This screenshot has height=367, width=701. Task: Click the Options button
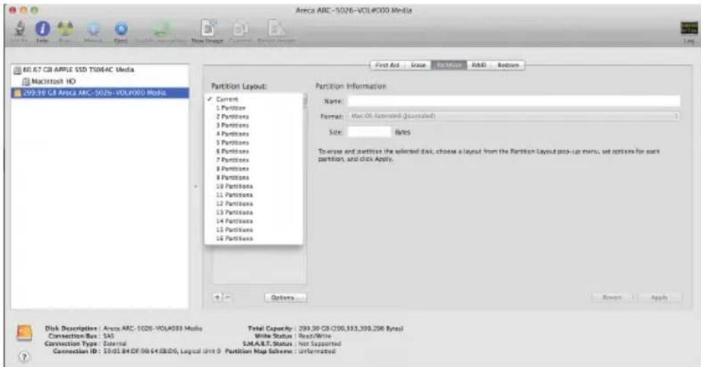(285, 297)
